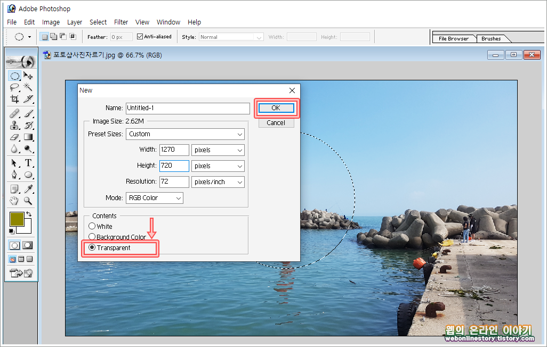Select the Transparent contents option
Screen dimensions: 547x347
[92, 247]
